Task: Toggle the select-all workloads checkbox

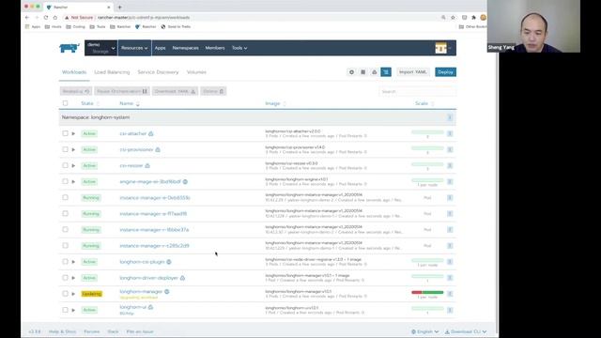Action: point(65,103)
